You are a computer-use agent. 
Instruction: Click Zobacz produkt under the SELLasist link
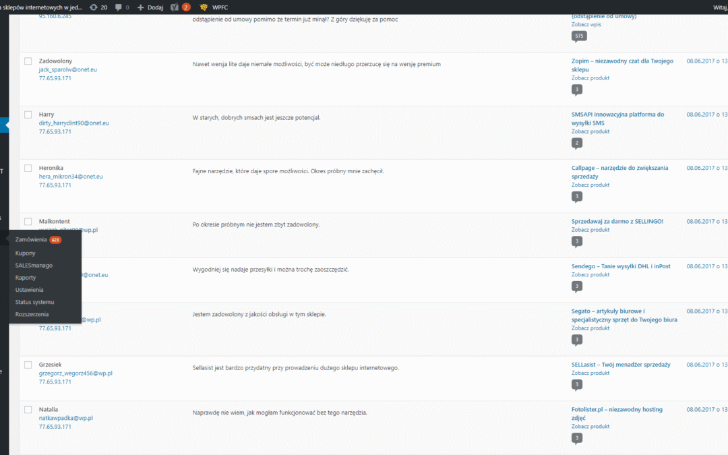pos(590,373)
